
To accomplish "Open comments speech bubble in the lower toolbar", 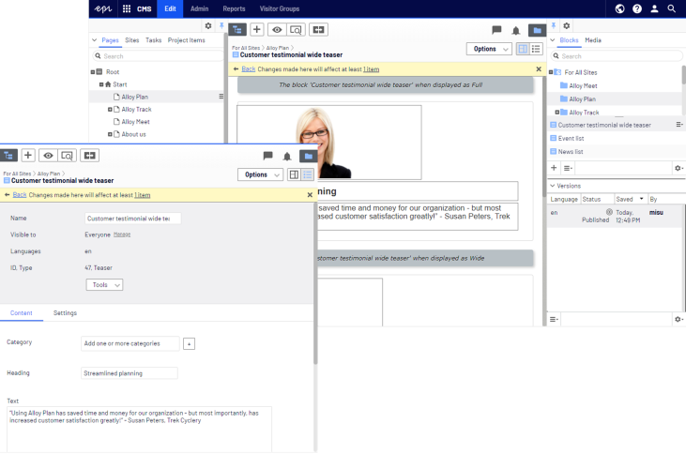I will tap(267, 156).
